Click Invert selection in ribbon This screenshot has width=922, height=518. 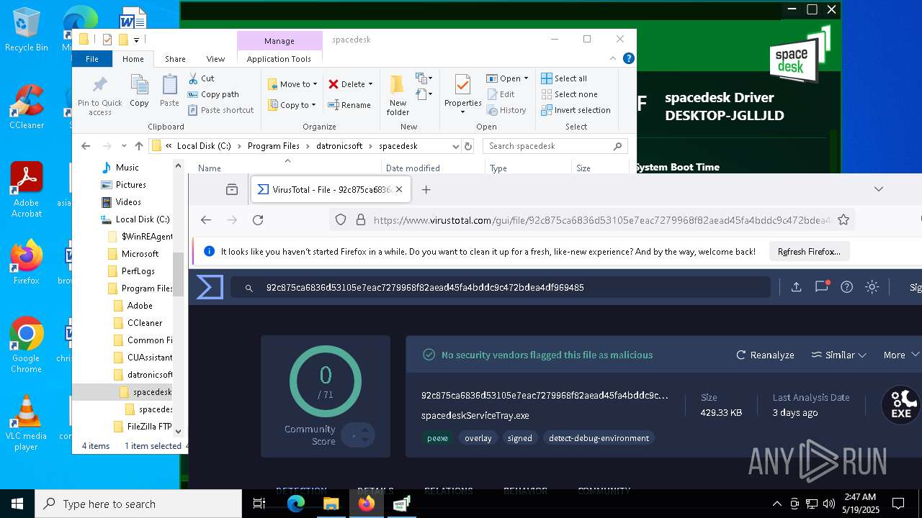tap(575, 110)
